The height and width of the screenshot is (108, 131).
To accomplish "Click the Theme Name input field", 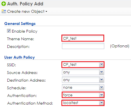I will click(x=83, y=38).
